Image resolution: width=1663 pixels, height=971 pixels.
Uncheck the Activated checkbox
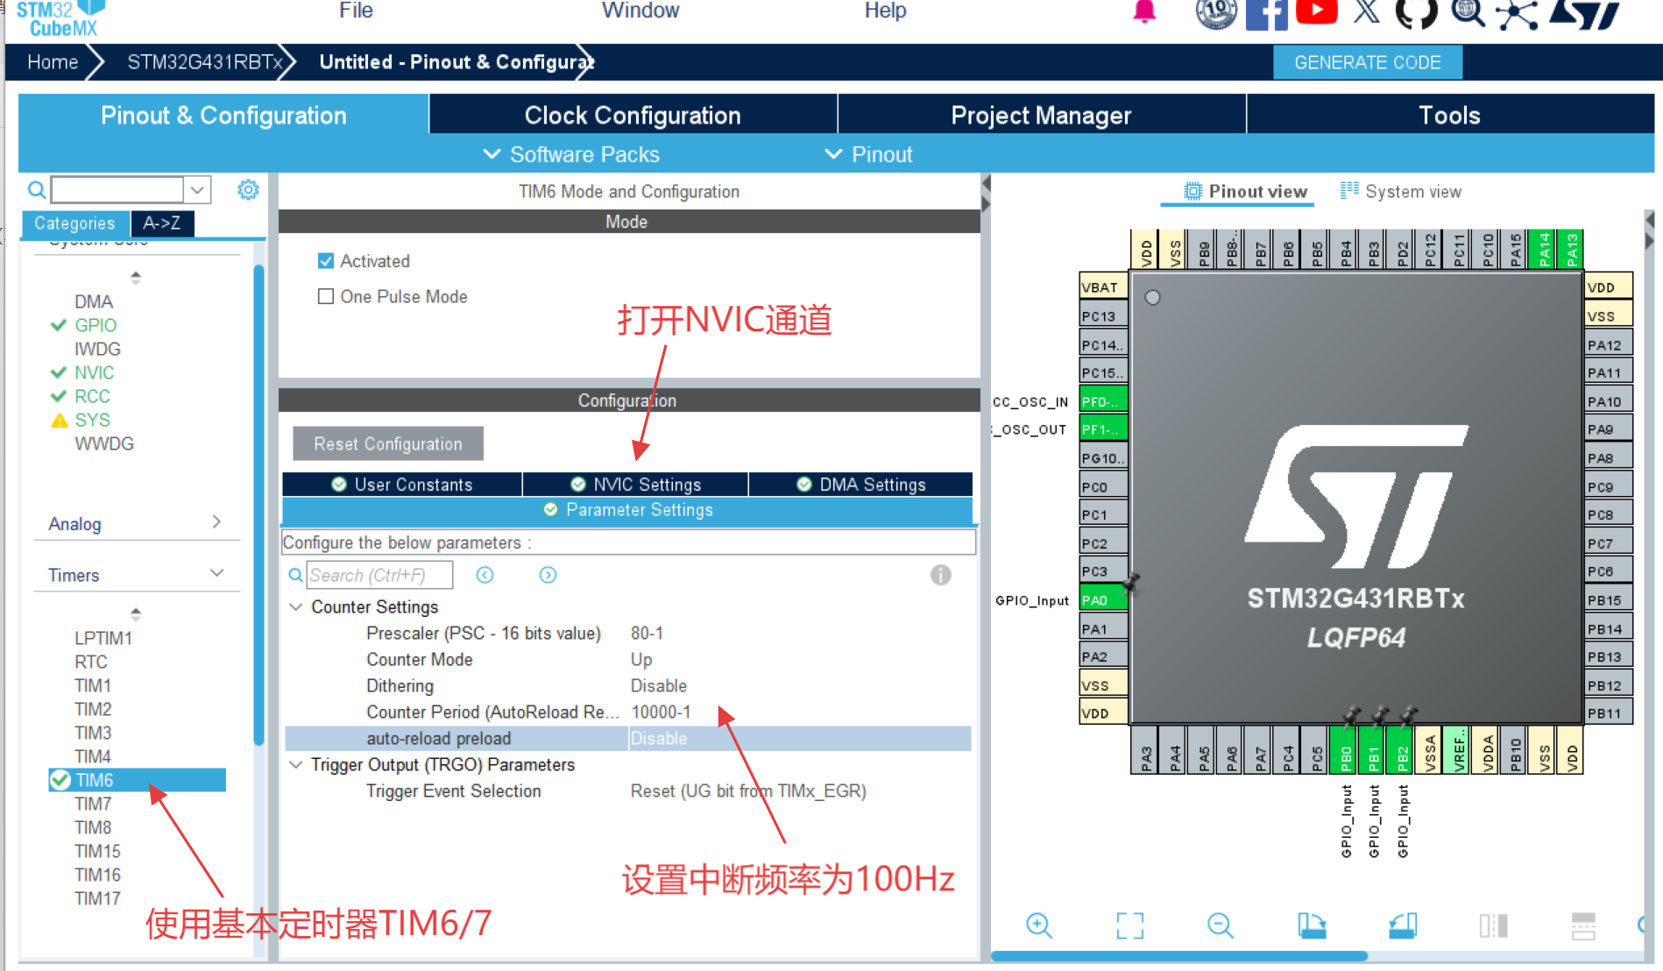click(x=326, y=261)
